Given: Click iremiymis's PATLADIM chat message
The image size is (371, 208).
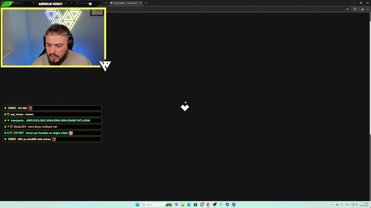Looking at the screenshot, I should click(x=52, y=120).
